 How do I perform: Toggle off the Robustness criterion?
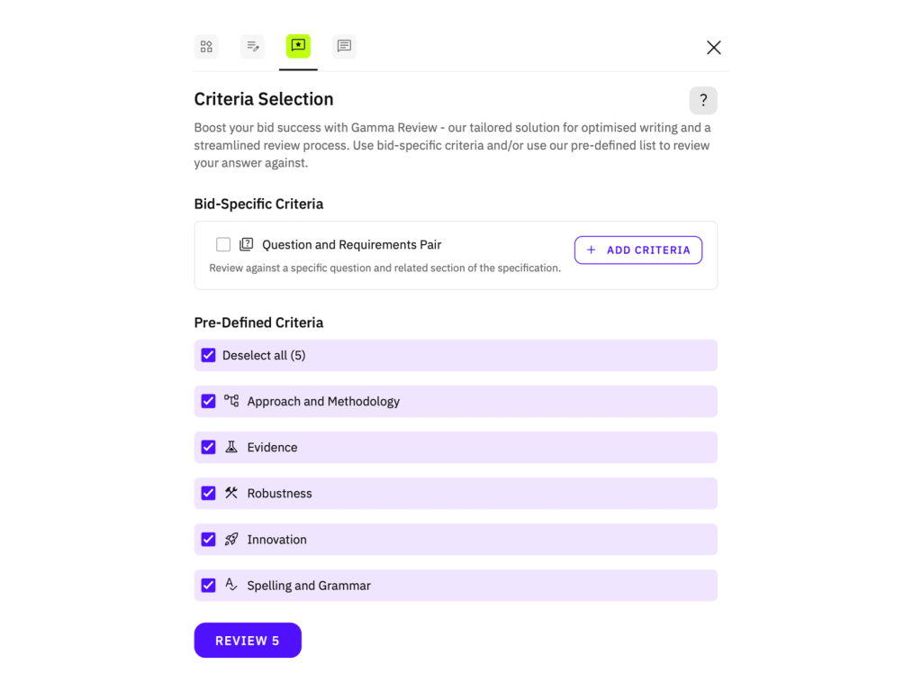208,493
